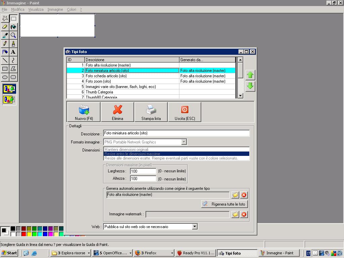Select the straight Line tool

coord(5,60)
